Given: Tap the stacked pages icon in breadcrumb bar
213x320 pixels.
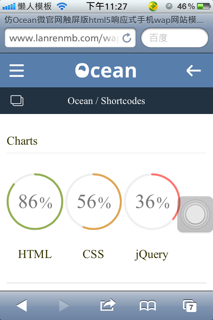Looking at the screenshot, I should tap(17, 101).
